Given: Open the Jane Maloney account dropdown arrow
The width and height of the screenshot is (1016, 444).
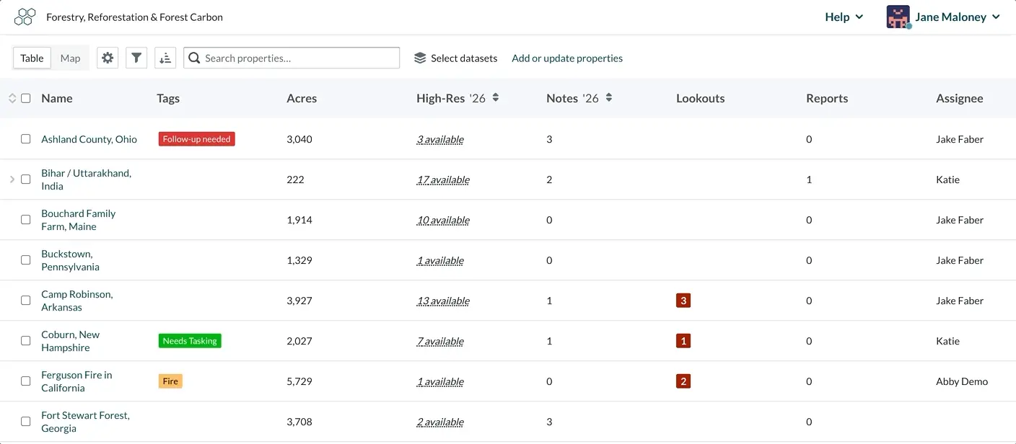Looking at the screenshot, I should [997, 17].
